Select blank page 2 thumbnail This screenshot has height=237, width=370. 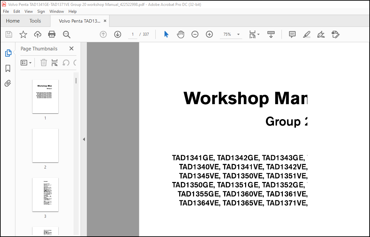coord(45,145)
